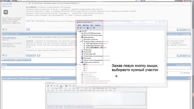The image size is (194, 109).
Task: Click insert link icon in editor
Action: [x=66, y=86]
